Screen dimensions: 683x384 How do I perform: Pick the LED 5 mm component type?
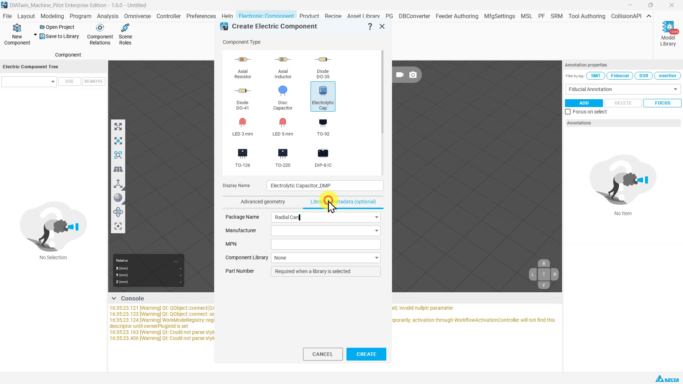[283, 127]
